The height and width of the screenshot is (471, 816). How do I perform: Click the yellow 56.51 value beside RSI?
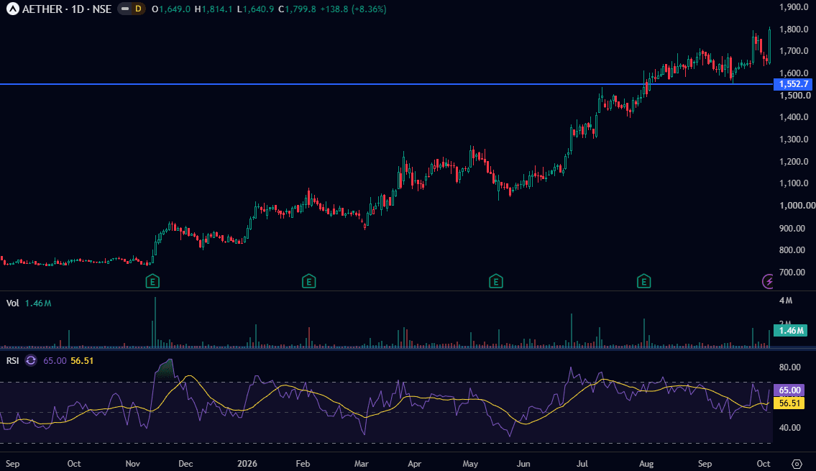82,361
